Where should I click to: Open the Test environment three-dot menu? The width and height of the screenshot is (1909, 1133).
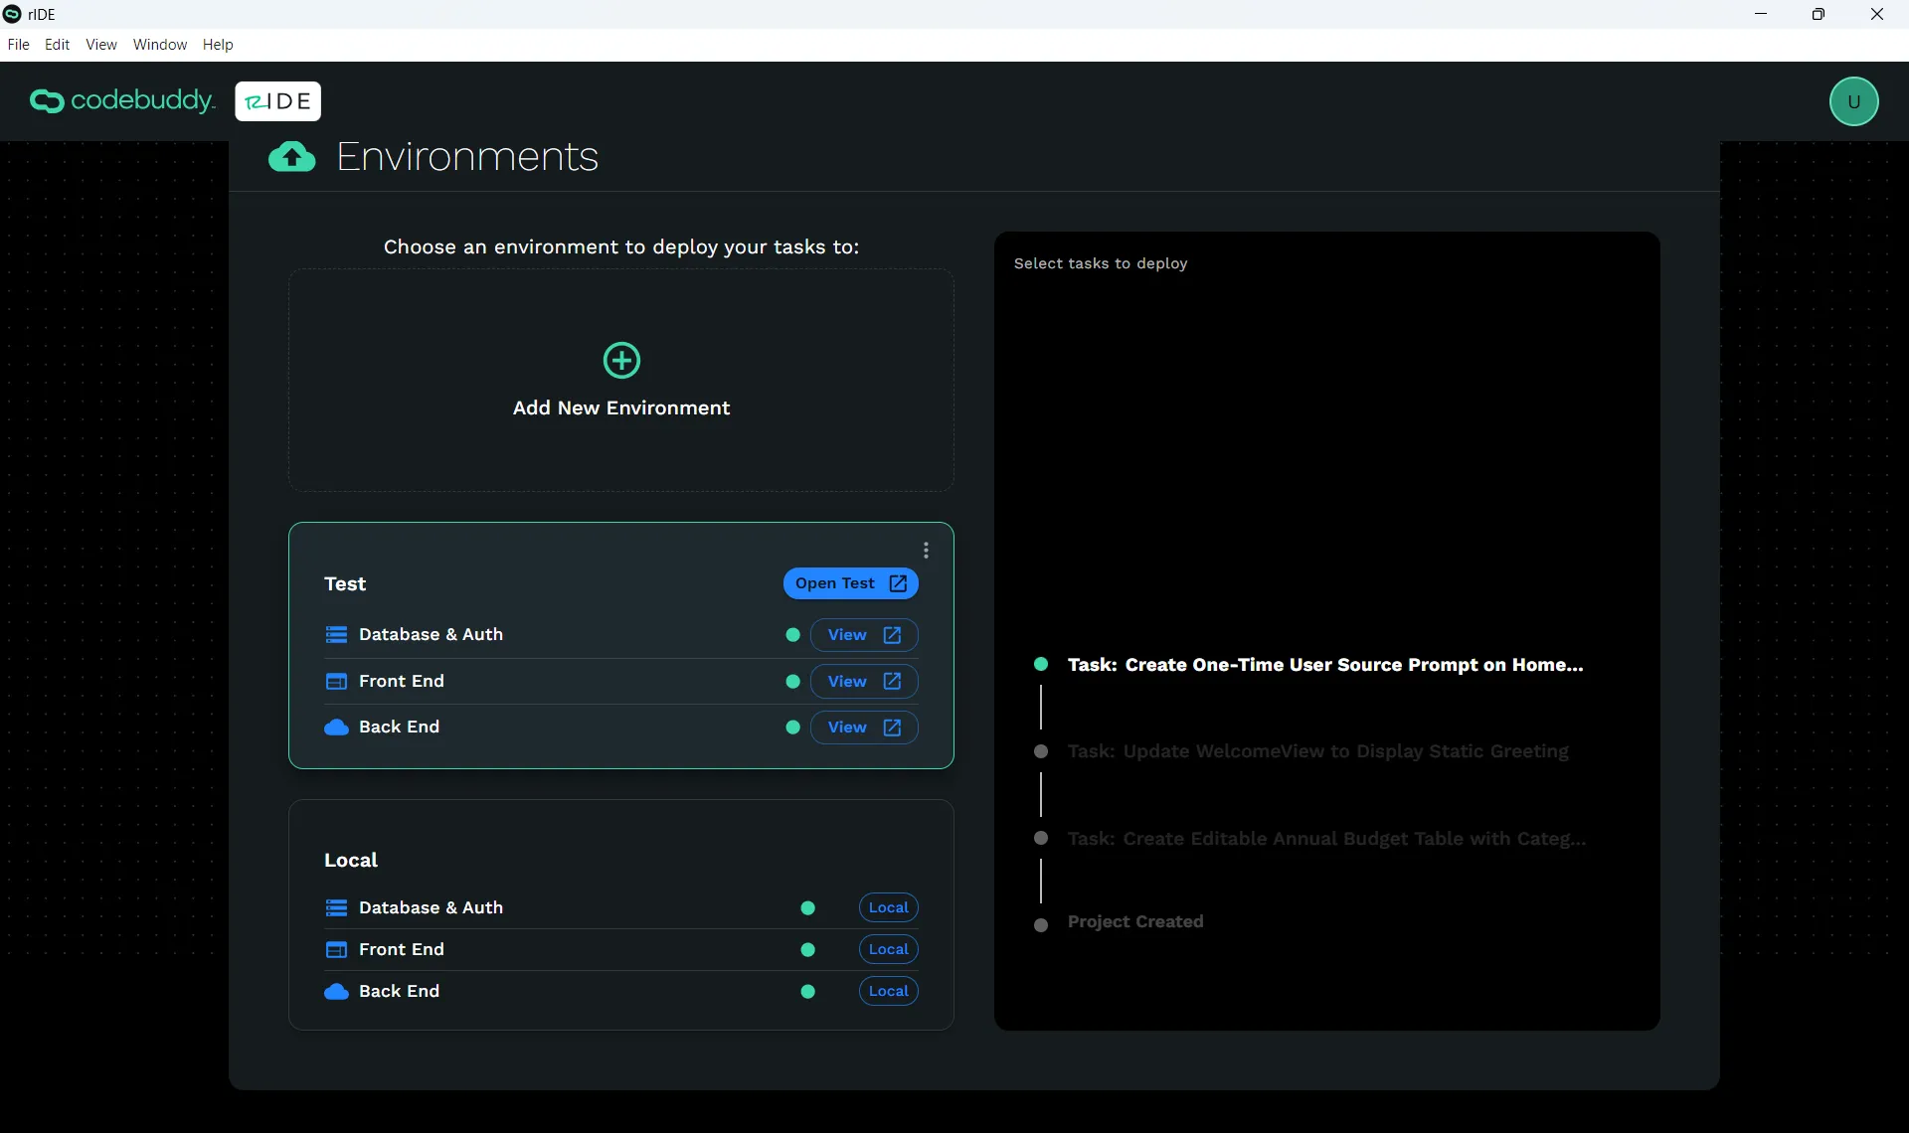[926, 551]
